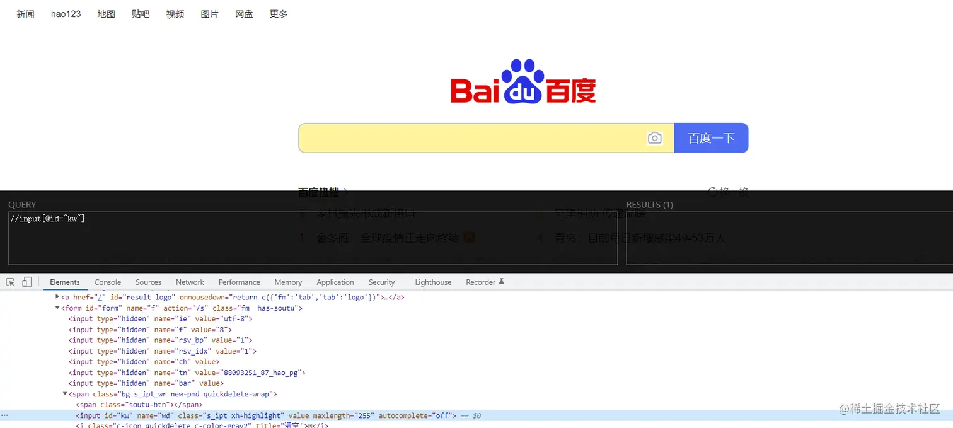Click the Baidu logo
This screenshot has width=953, height=428.
[x=523, y=81]
